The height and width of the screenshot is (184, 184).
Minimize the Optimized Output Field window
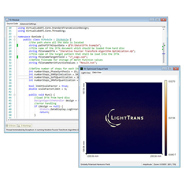(164, 69)
